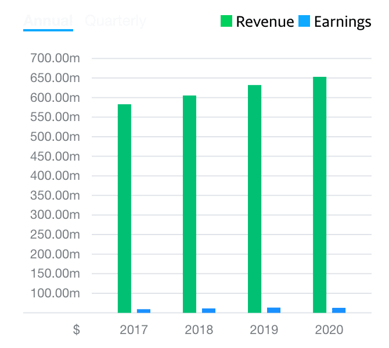
Task: Click the 400.00m axis label
Action: click(x=55, y=176)
